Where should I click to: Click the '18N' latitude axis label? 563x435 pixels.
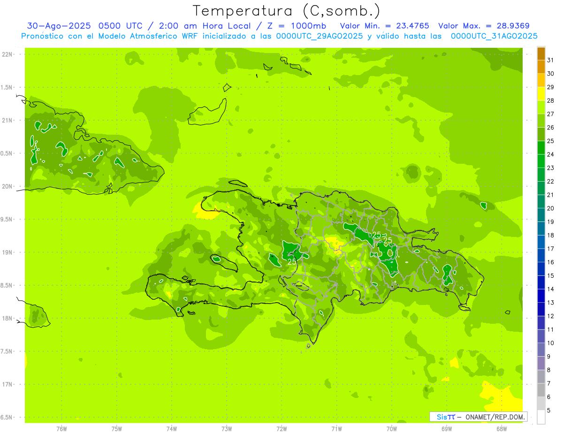(x=8, y=318)
